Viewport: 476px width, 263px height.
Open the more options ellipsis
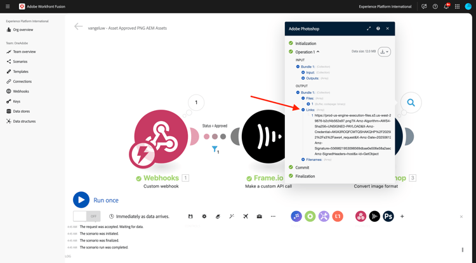point(273,216)
